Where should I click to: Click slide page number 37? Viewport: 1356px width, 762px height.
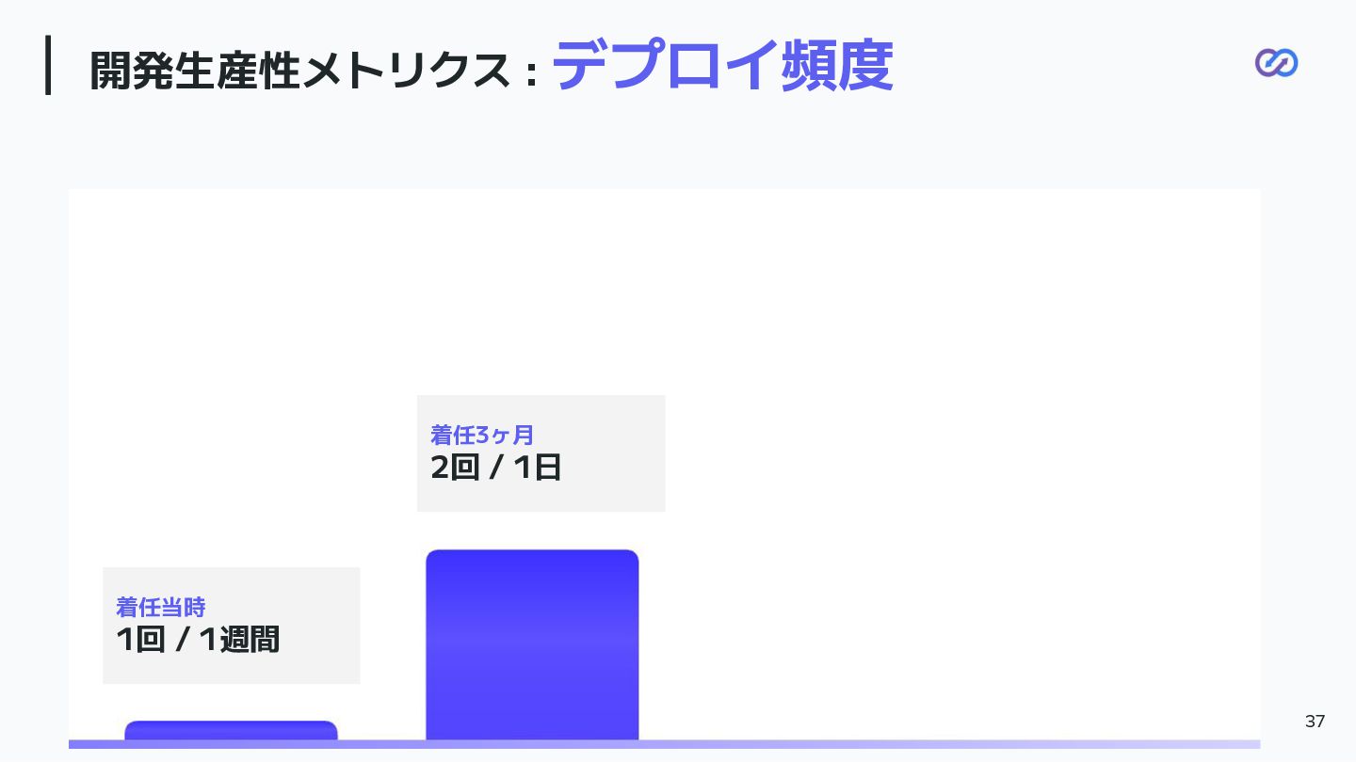(x=1315, y=722)
